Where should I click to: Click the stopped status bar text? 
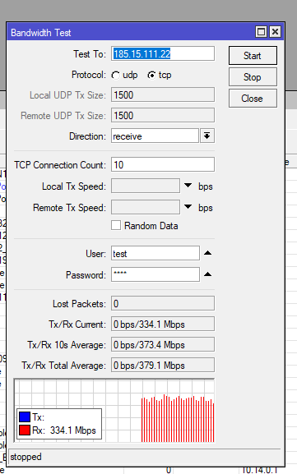point(26,457)
